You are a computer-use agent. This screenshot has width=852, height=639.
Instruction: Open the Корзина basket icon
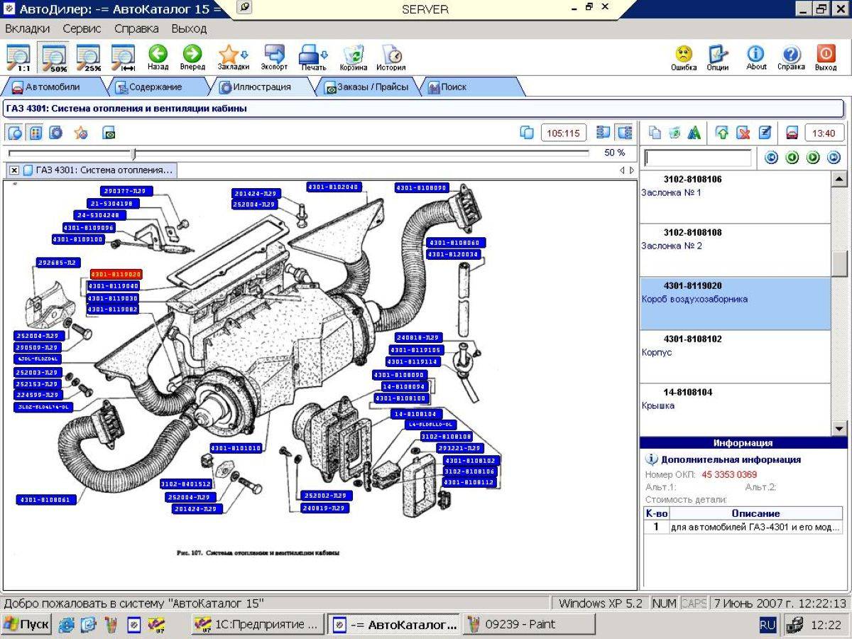coord(353,58)
